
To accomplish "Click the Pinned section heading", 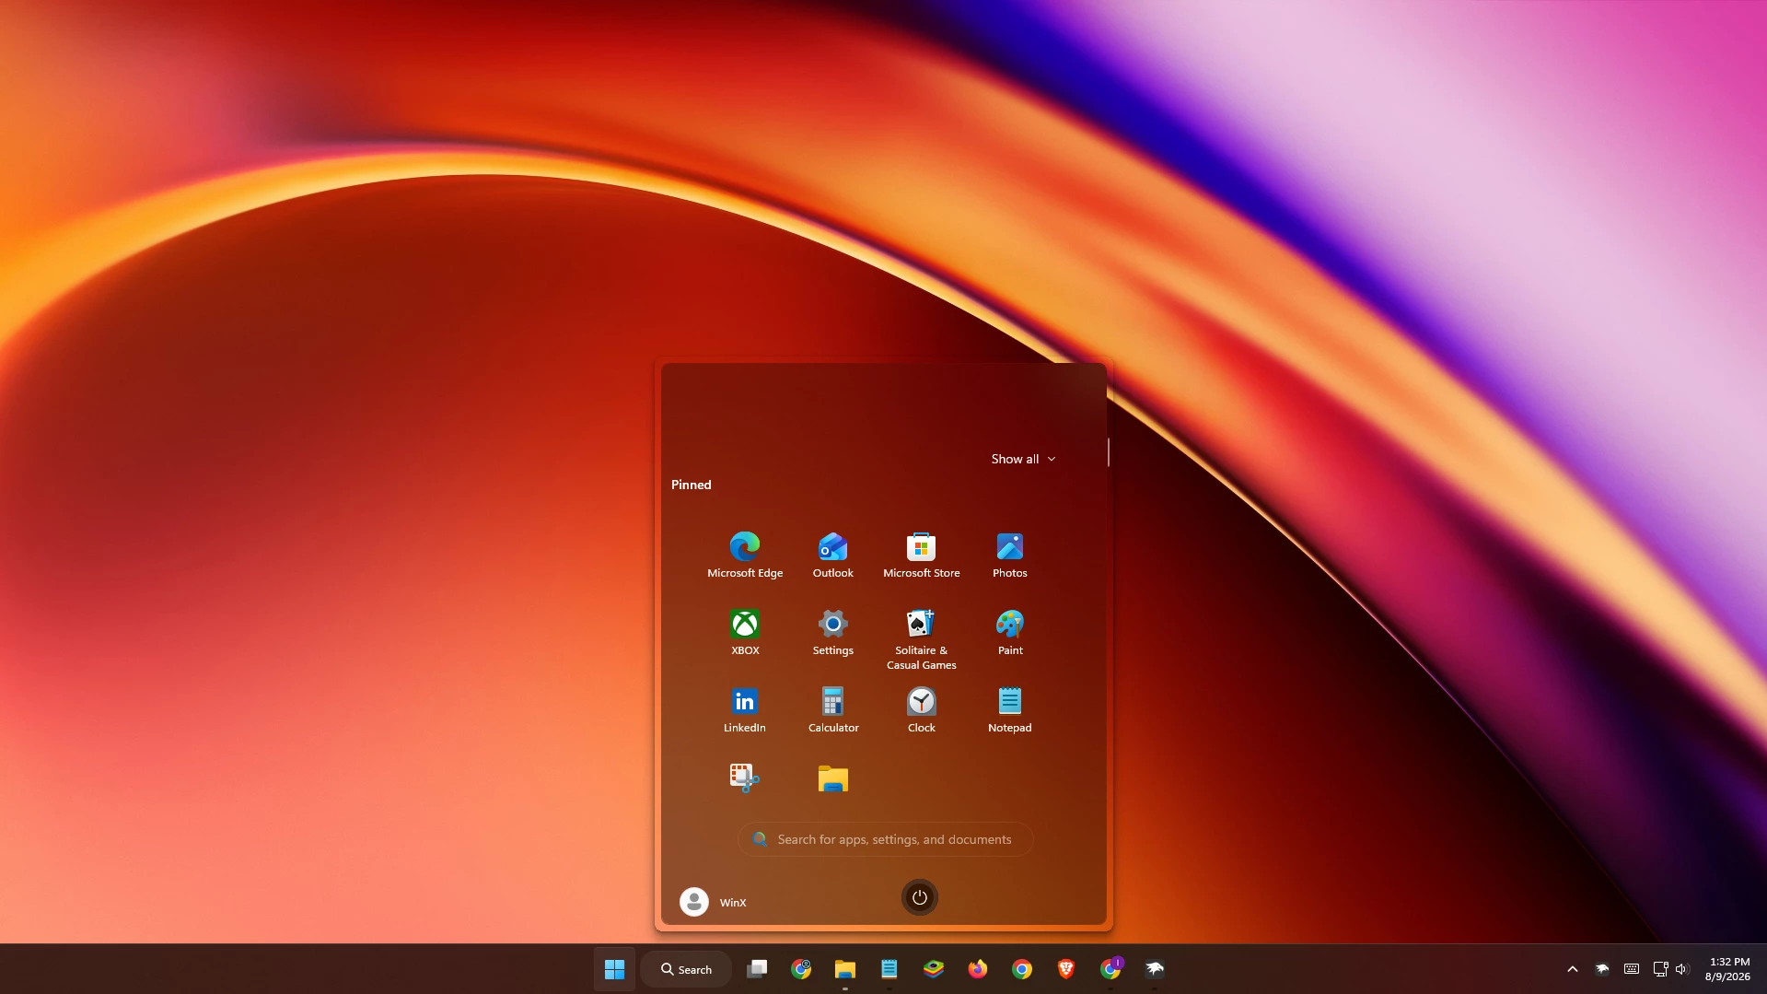I will point(691,485).
